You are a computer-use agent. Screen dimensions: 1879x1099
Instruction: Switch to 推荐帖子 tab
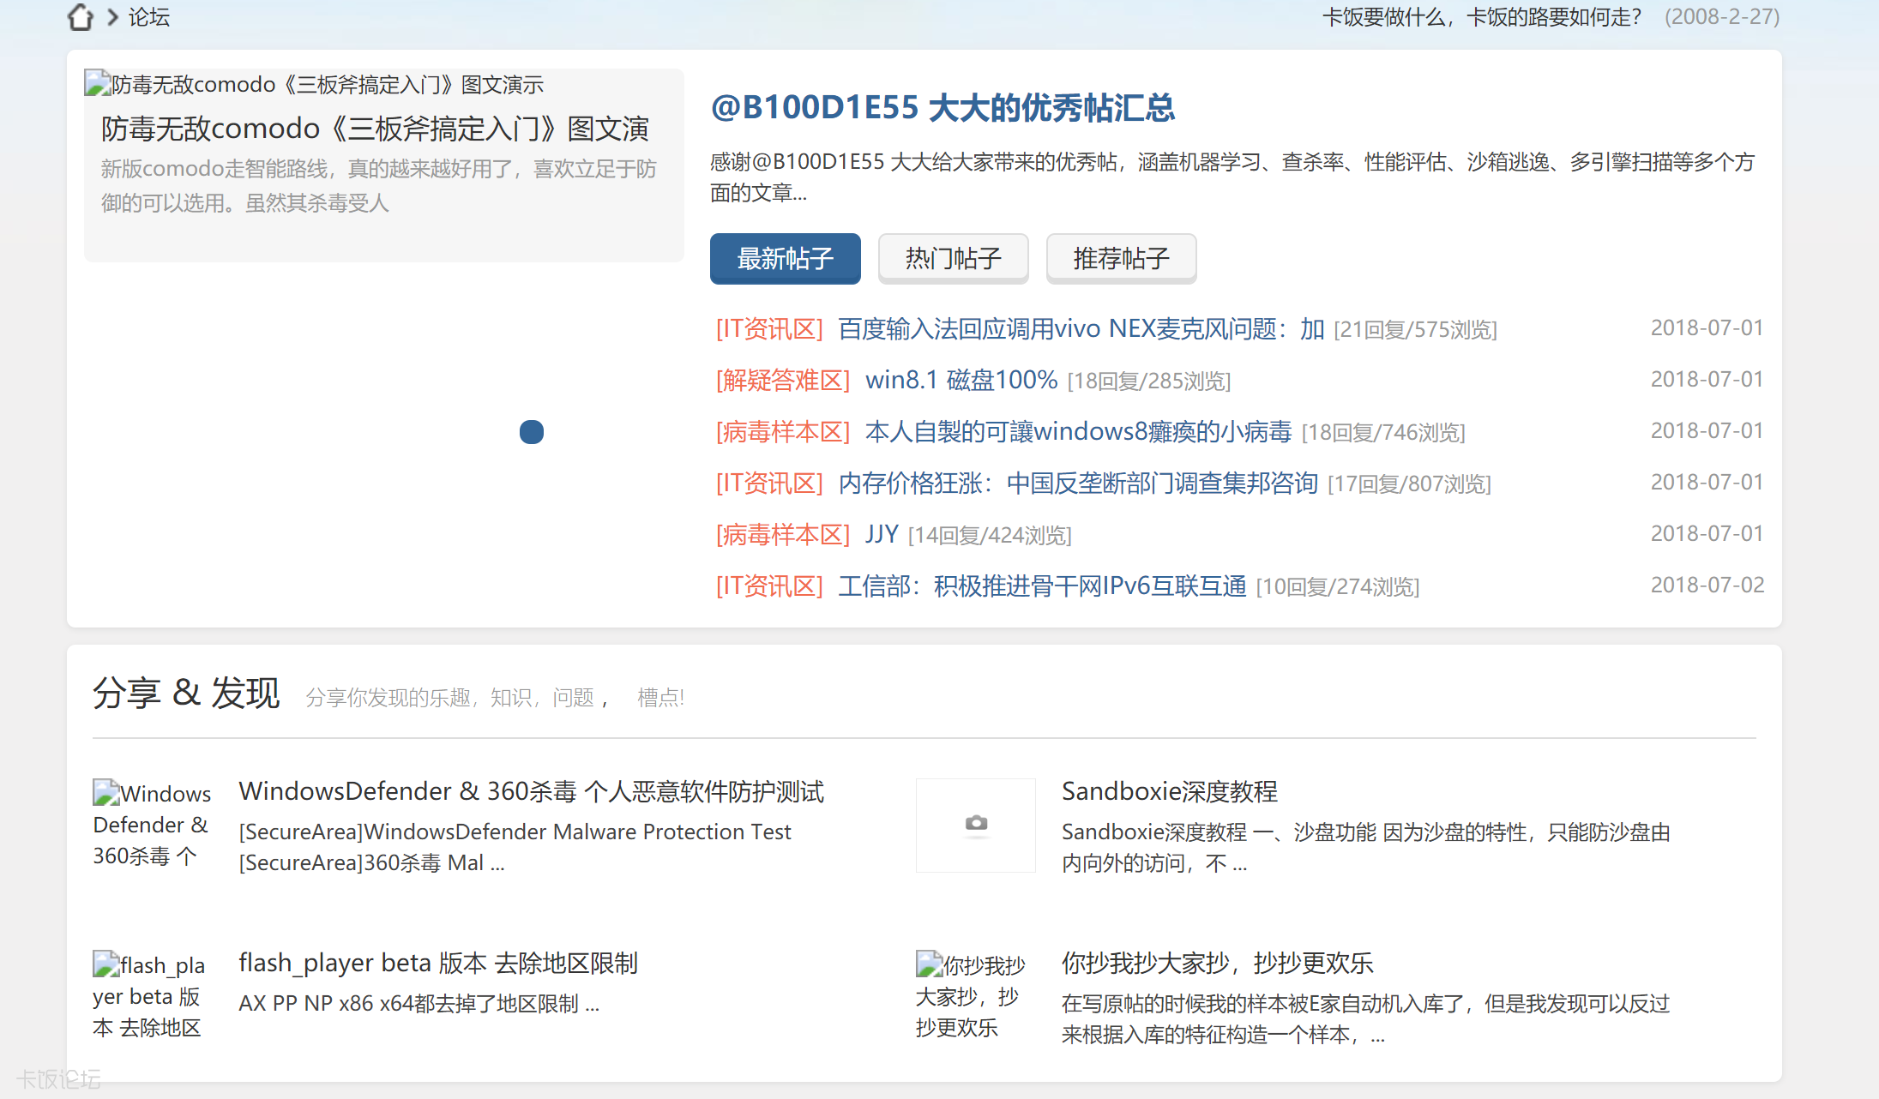click(x=1122, y=258)
